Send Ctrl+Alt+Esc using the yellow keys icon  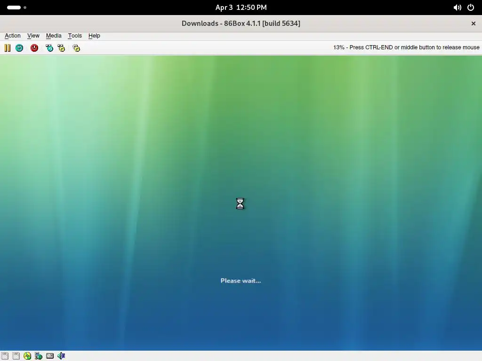point(61,48)
